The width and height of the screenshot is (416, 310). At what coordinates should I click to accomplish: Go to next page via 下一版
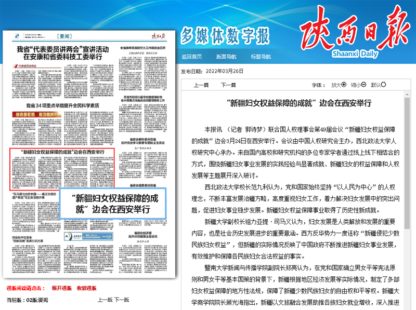[x=122, y=300]
